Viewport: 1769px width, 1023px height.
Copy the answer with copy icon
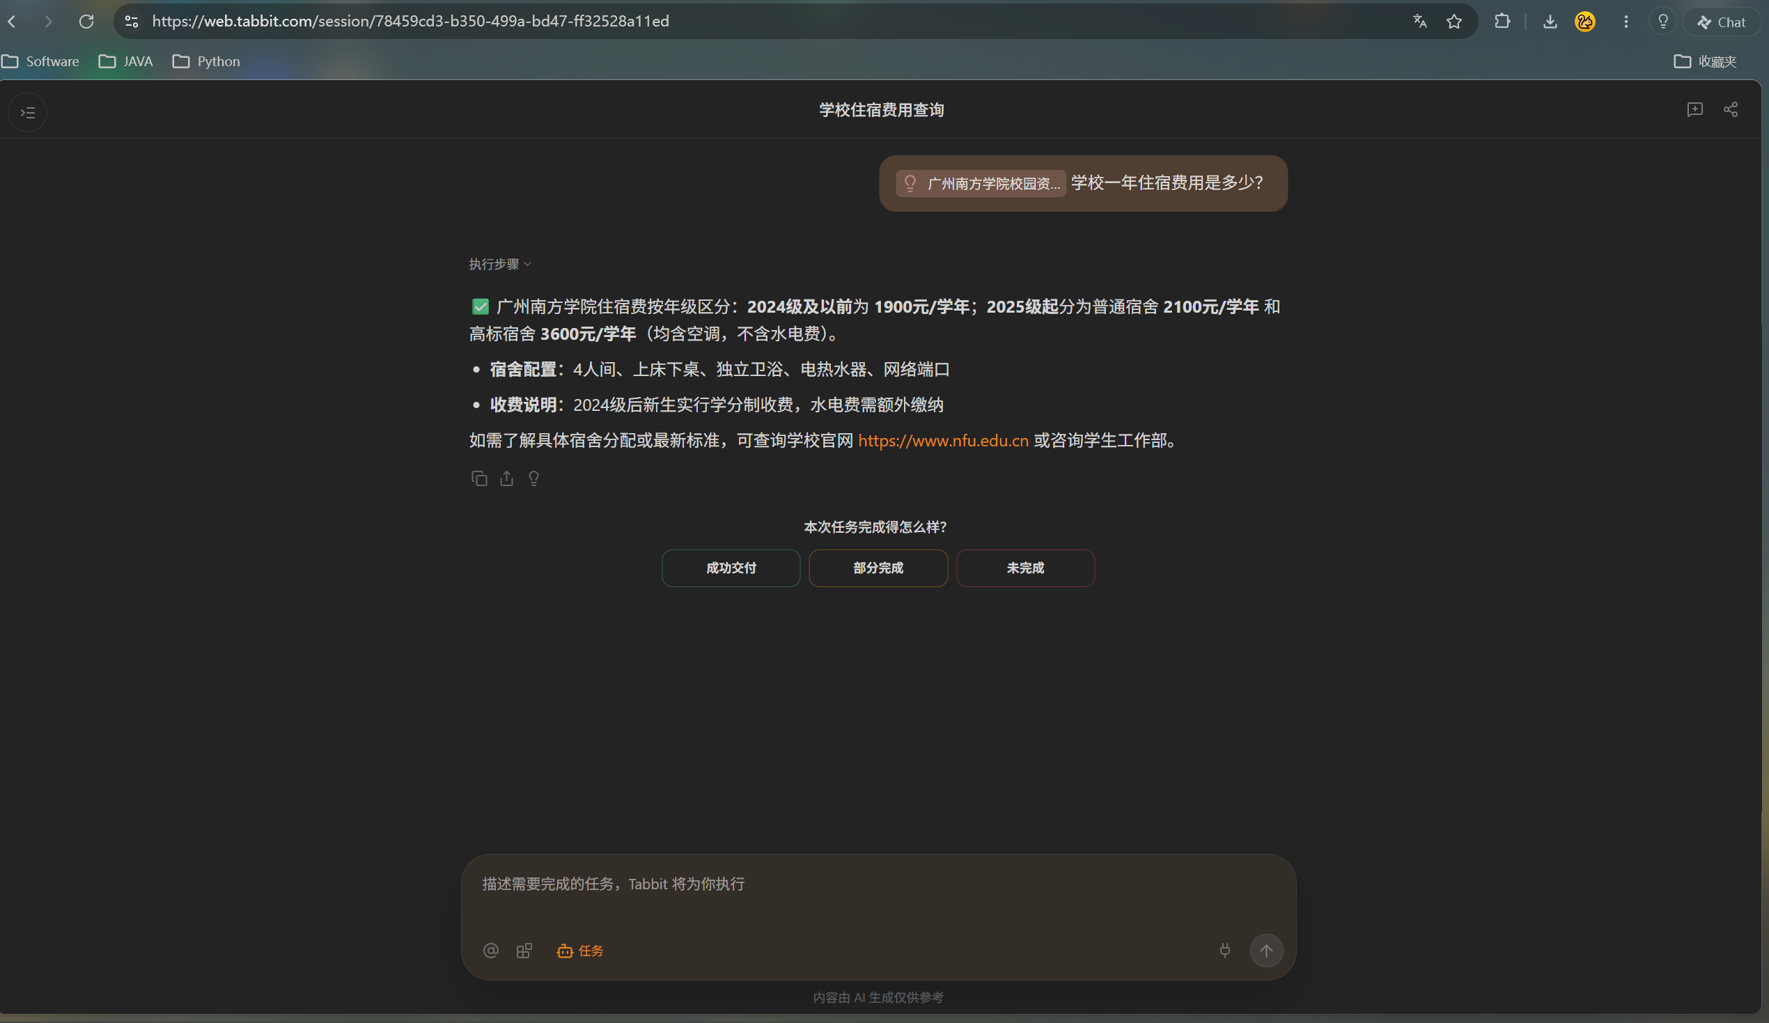coord(478,478)
